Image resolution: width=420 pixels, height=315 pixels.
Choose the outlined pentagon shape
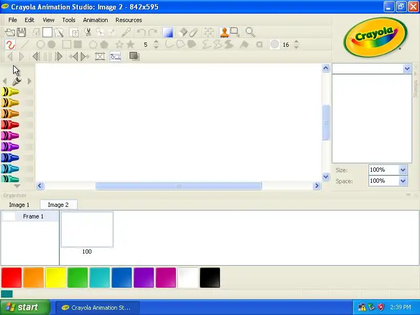(x=93, y=45)
